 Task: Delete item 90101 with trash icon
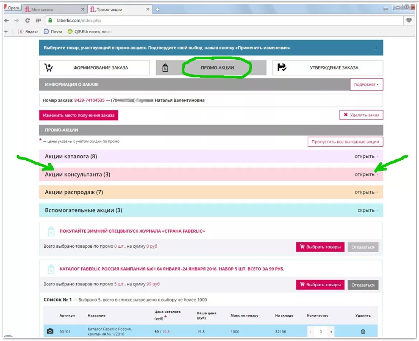coord(363,331)
